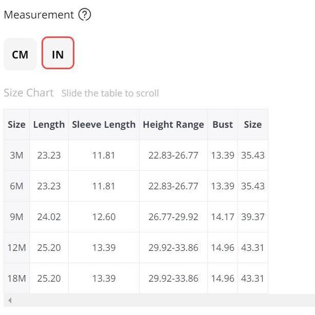The width and height of the screenshot is (315, 315).
Task: Click the 9M height range 26.77-29.92 cell
Action: coord(173,217)
